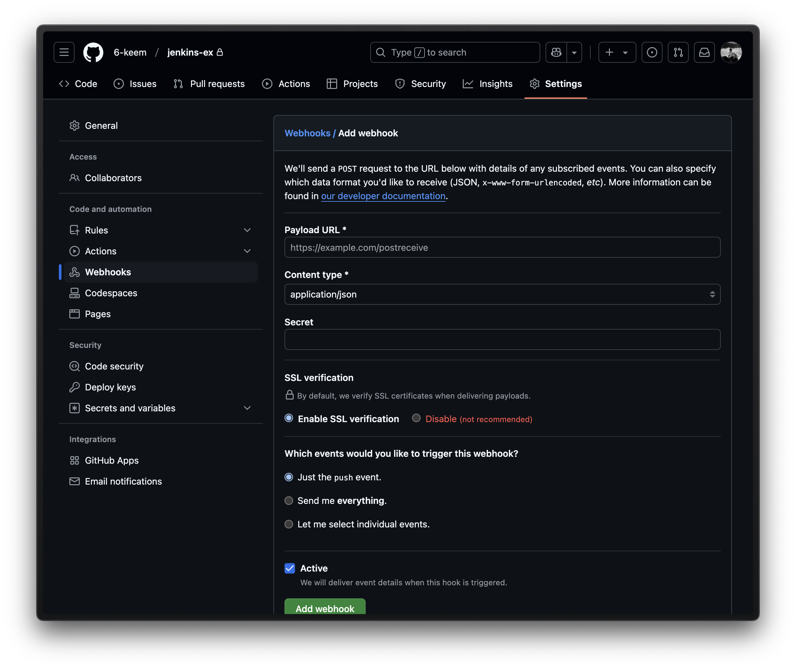Open the notifications inbox icon
Screen dimensions: 796x669
click(x=704, y=52)
